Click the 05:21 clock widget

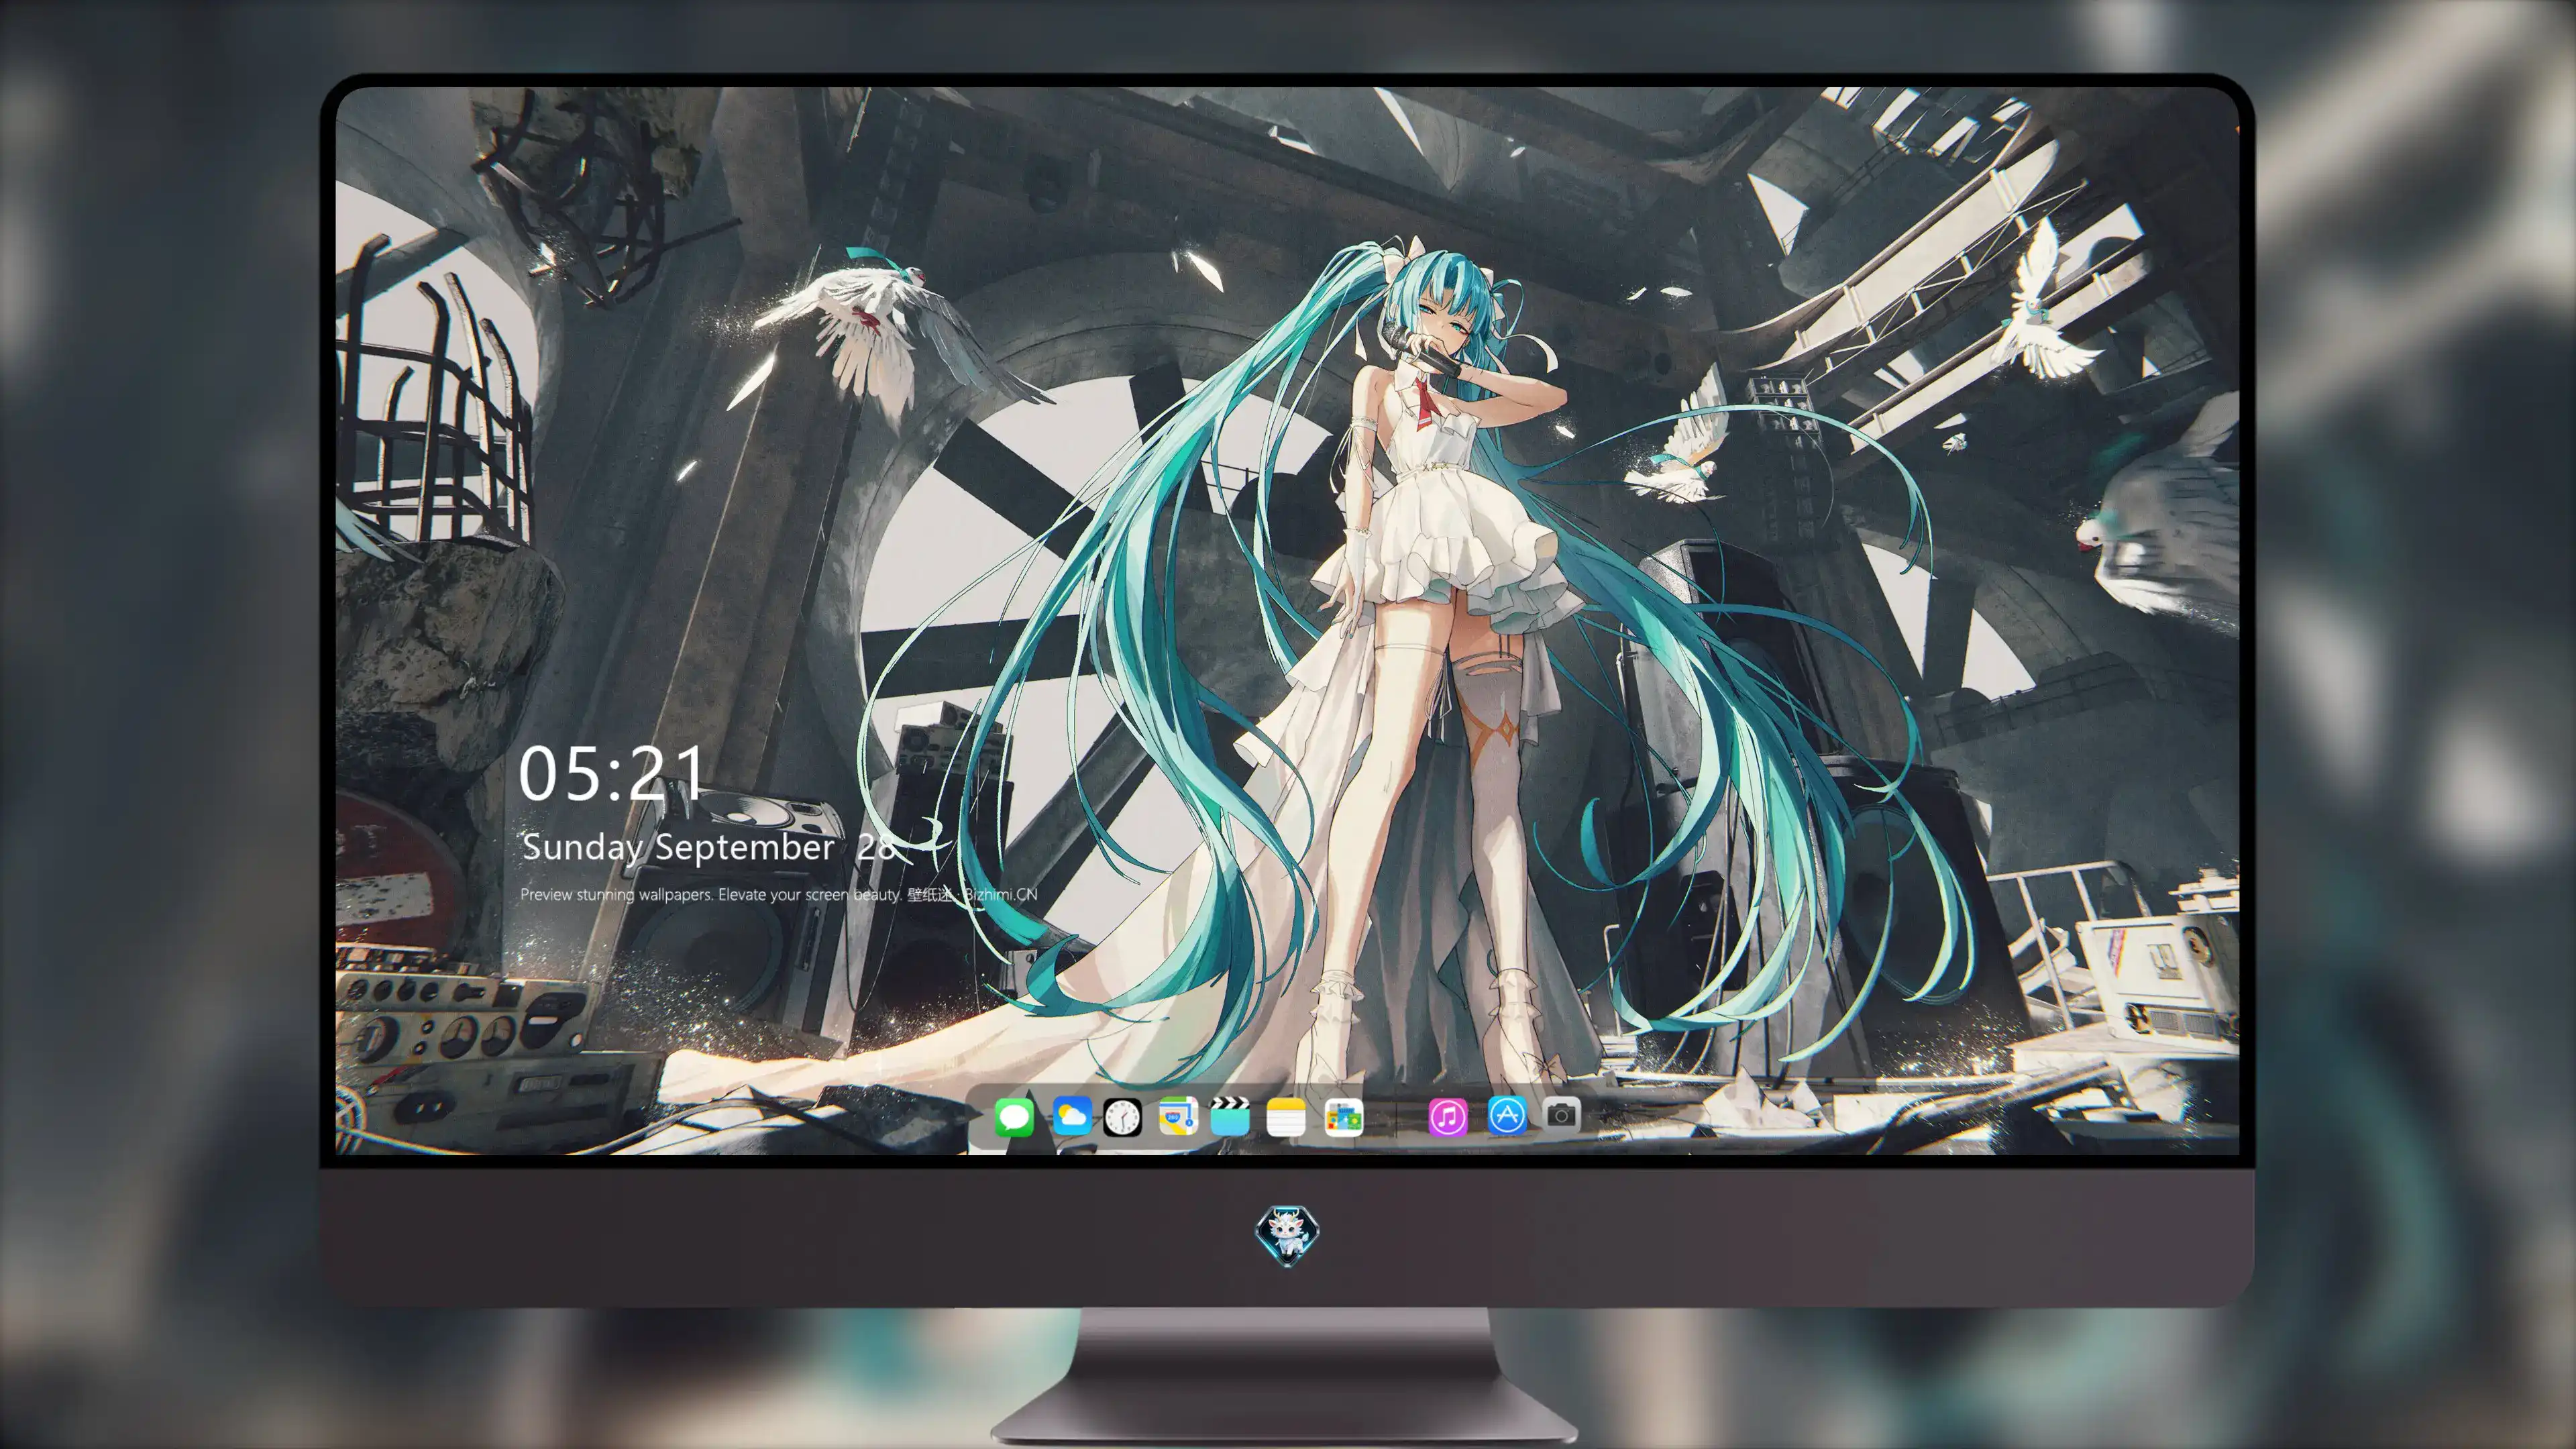click(x=611, y=773)
